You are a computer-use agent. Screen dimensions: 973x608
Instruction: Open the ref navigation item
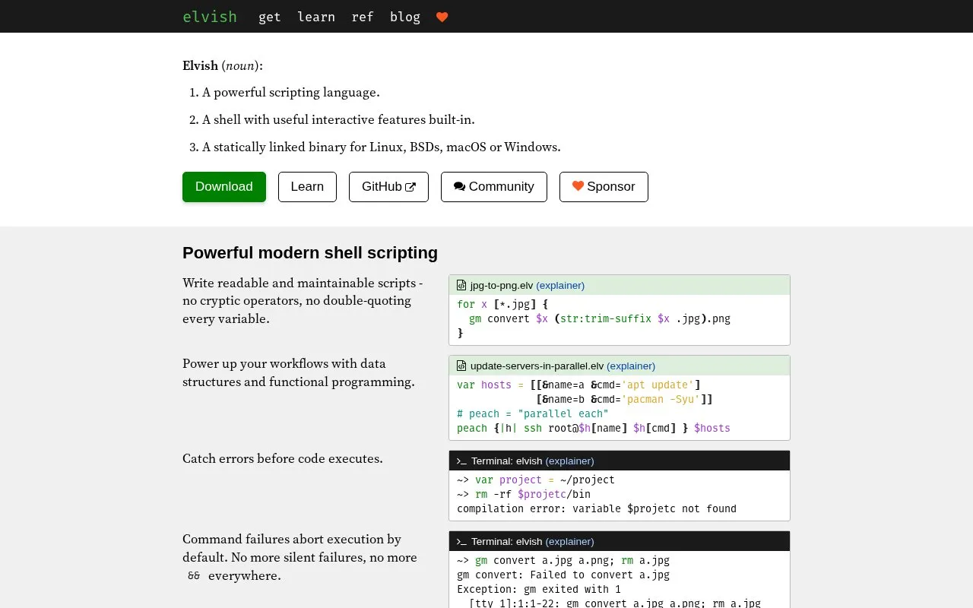(x=363, y=17)
